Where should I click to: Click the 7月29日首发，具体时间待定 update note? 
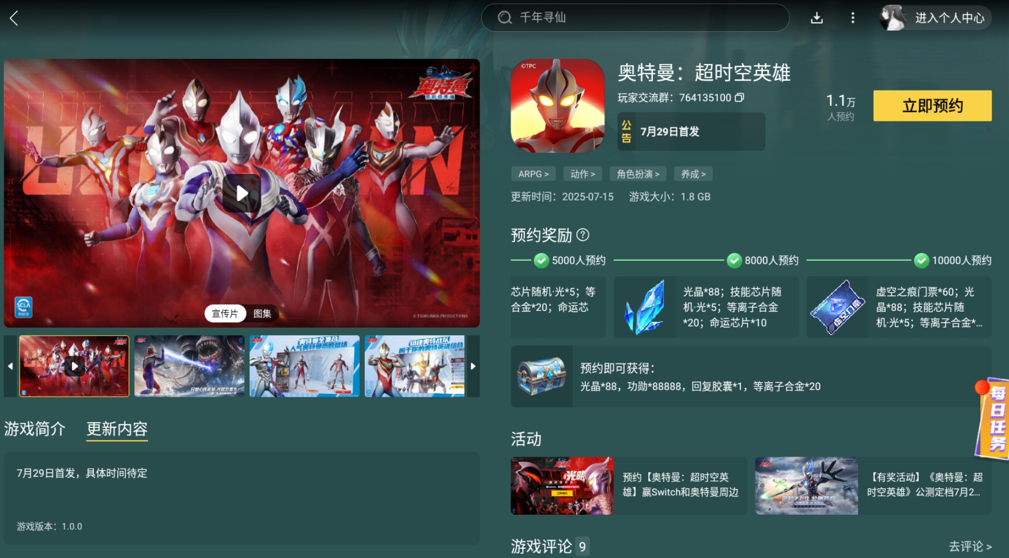(x=82, y=473)
